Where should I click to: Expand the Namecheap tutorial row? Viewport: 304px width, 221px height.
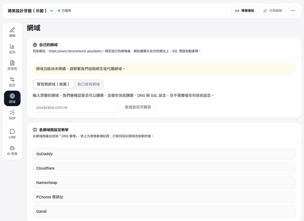(x=164, y=183)
